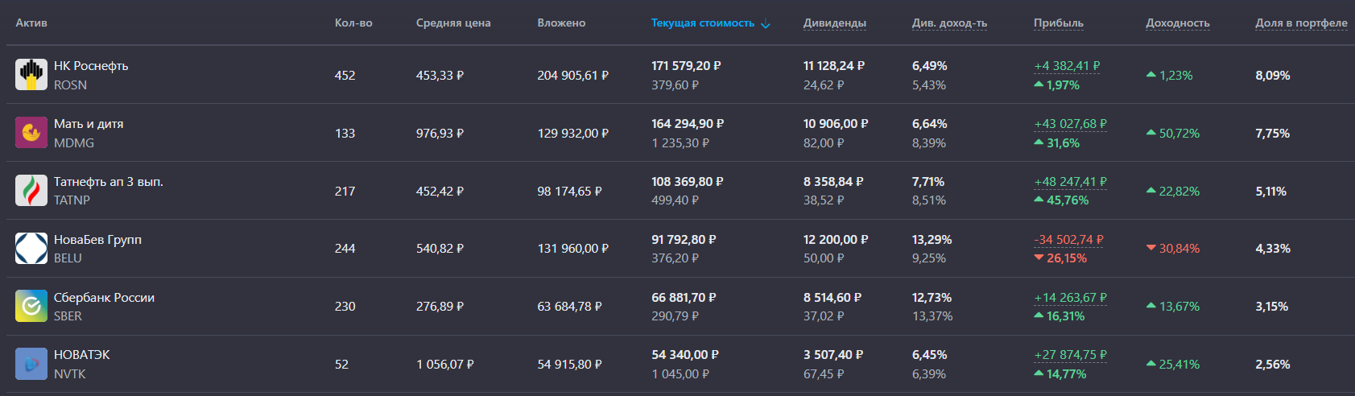The width and height of the screenshot is (1355, 396).
Task: Open the НК Роснефть asset link
Action: (x=91, y=66)
